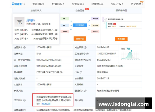Switch to 知识产权 tab

click(117, 4)
